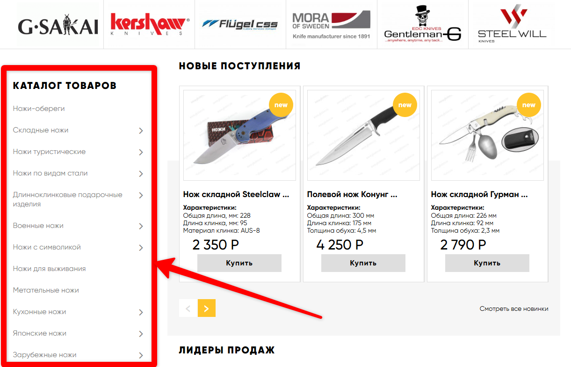The image size is (571, 367).
Task: Open the Ножи для выживания category
Action: [x=49, y=269]
